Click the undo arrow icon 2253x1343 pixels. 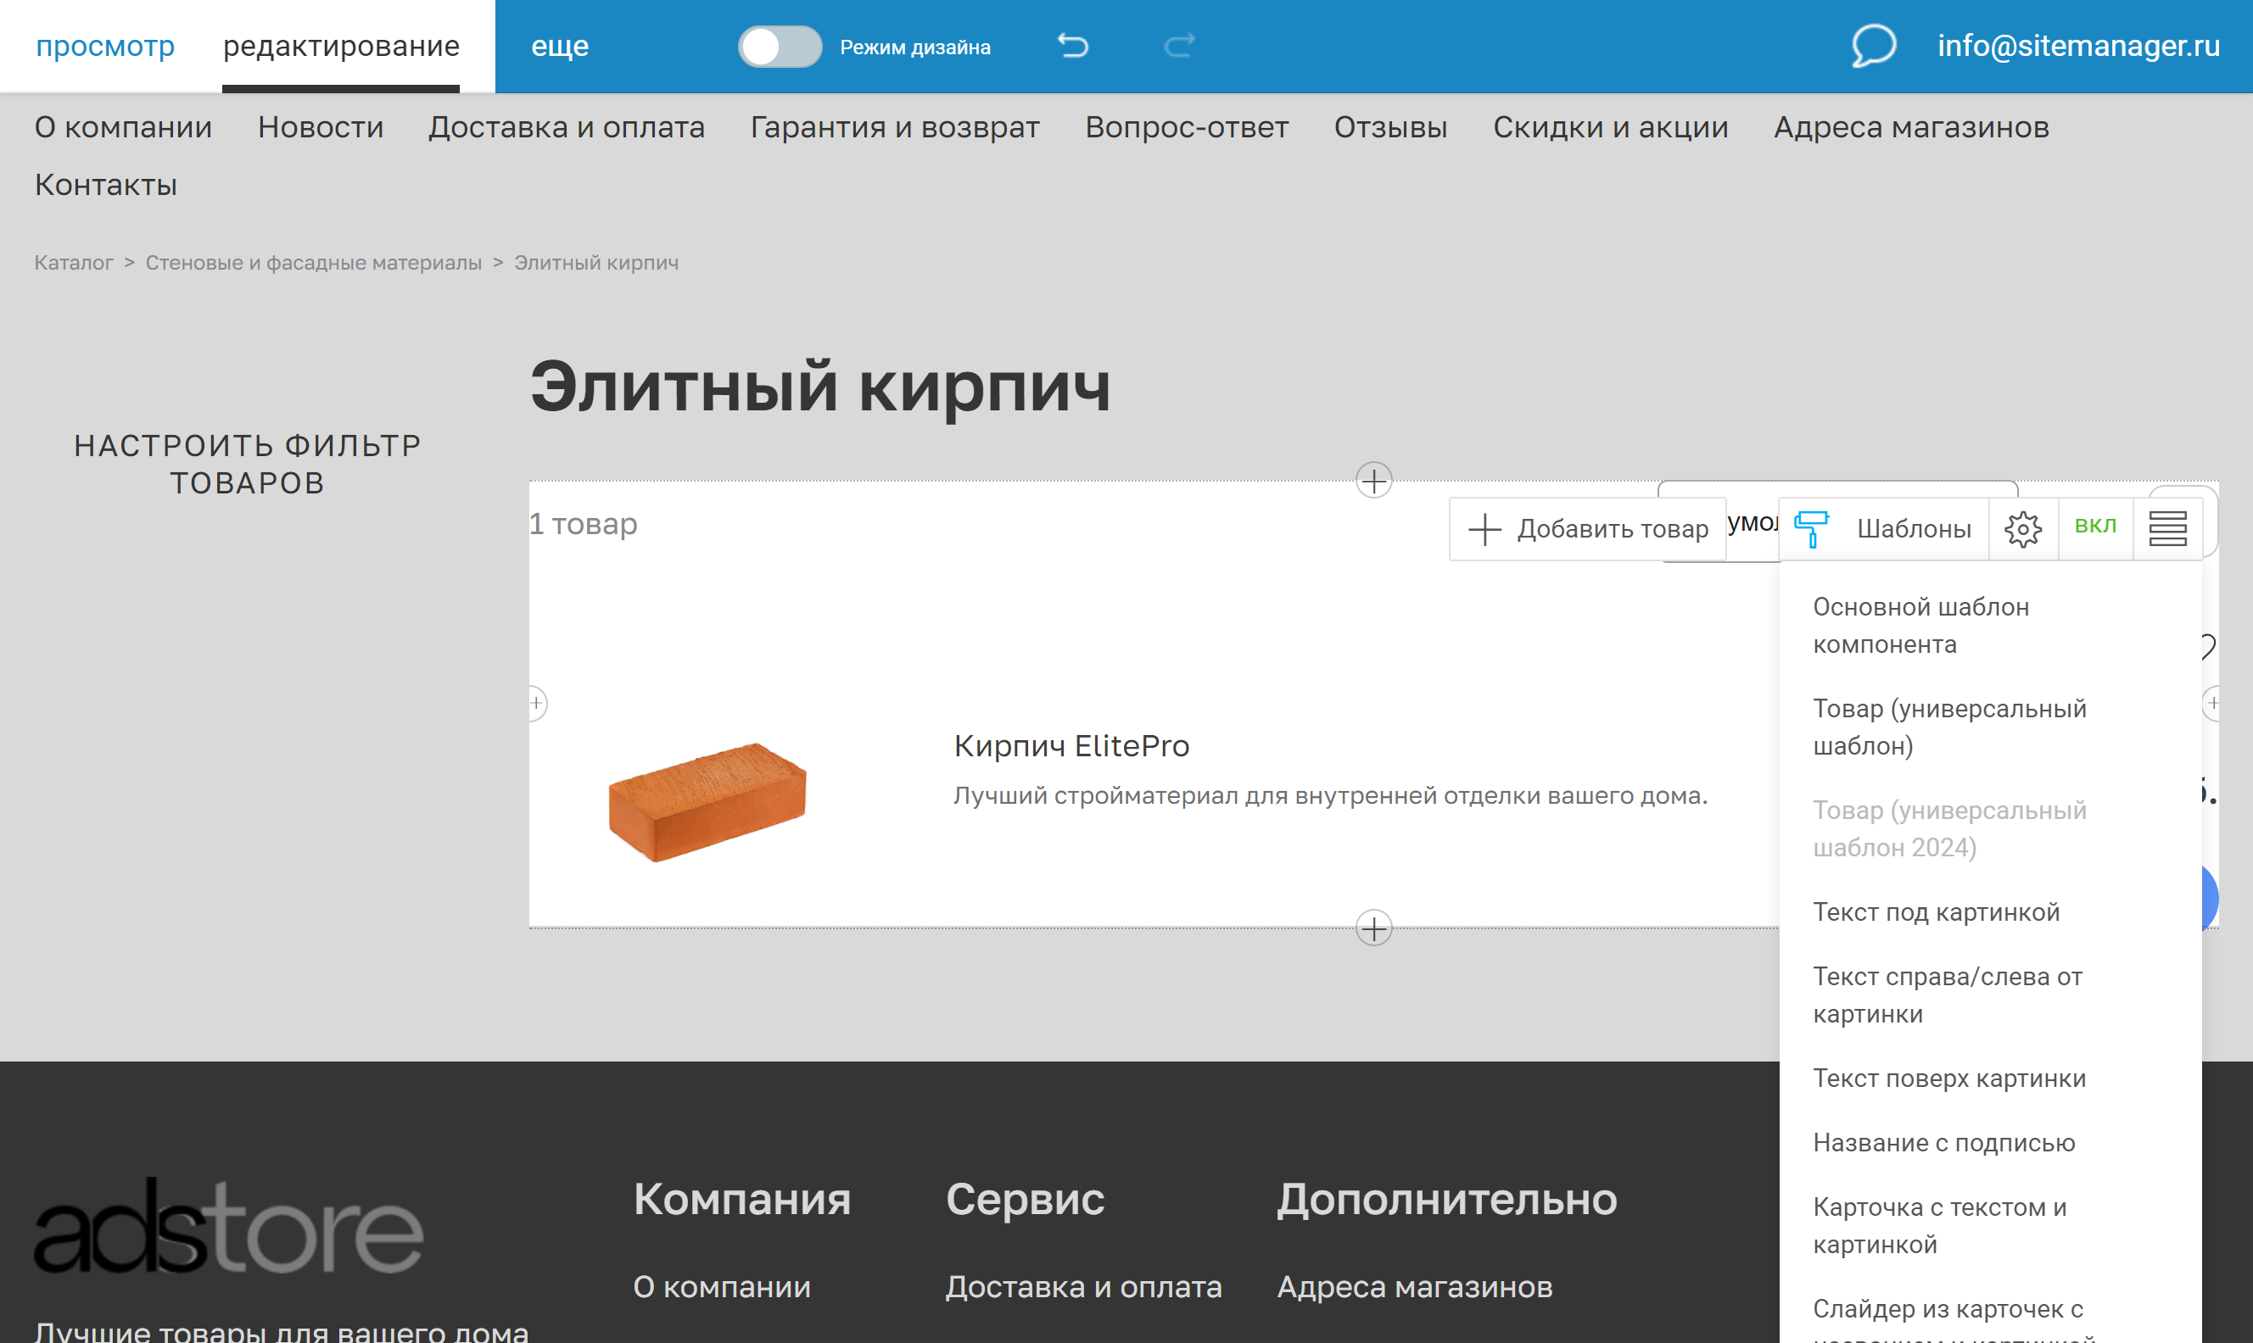tap(1073, 45)
